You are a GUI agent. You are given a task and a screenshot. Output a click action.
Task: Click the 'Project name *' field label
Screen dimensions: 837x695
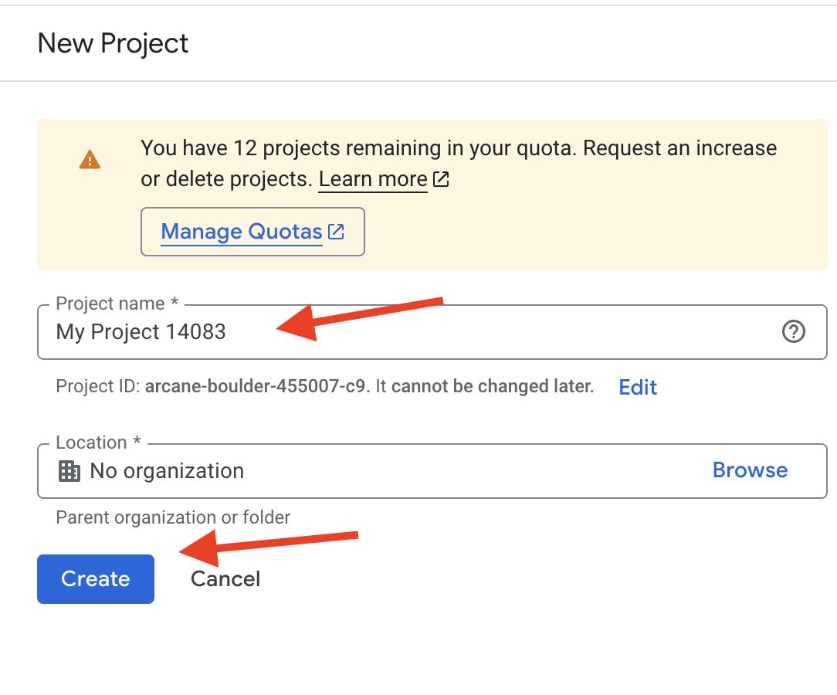point(117,303)
